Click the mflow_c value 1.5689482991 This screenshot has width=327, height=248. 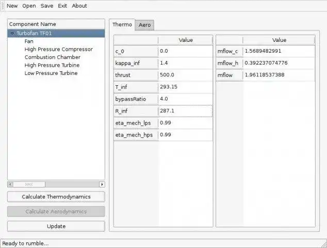[x=279, y=51]
